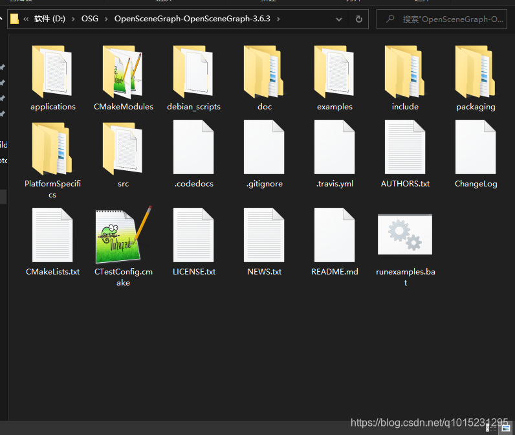The image size is (515, 435).
Task: Select the ChangeLog file icon
Action: click(476, 147)
